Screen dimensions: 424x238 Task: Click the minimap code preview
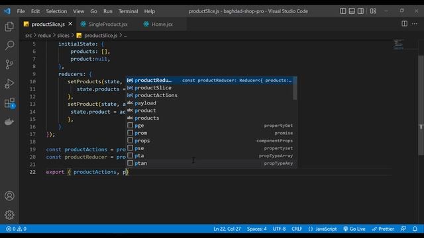click(x=398, y=44)
